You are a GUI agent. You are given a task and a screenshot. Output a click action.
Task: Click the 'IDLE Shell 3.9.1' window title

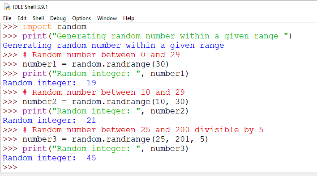tap(30, 7)
